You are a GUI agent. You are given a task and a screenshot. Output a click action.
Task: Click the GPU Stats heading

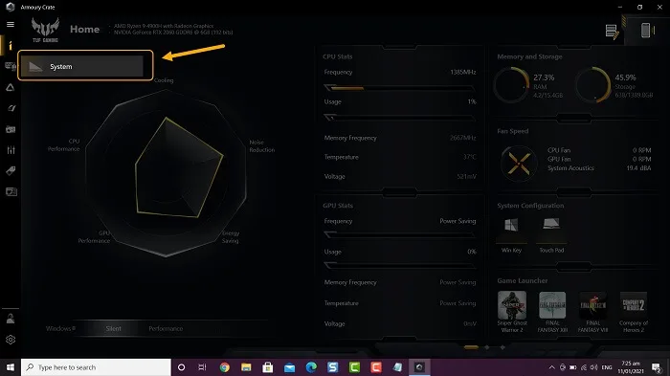click(x=338, y=206)
